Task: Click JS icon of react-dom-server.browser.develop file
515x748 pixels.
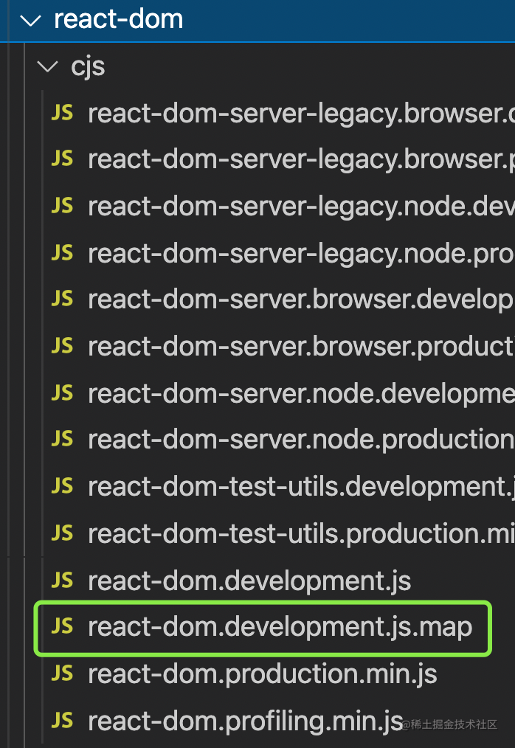Action: [62, 299]
